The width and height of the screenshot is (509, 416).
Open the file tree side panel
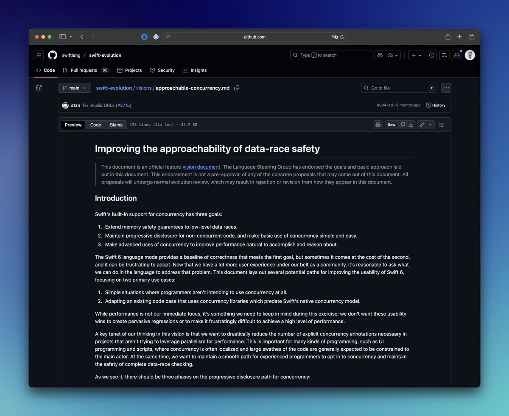(x=39, y=88)
